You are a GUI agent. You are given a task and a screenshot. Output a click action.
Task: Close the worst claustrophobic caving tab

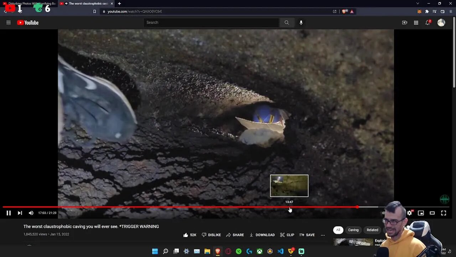pos(112,4)
